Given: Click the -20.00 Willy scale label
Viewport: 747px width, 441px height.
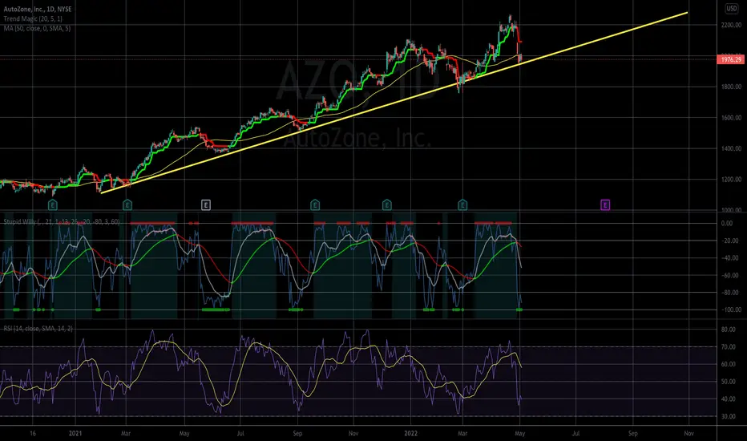Looking at the screenshot, I should pos(729,241).
